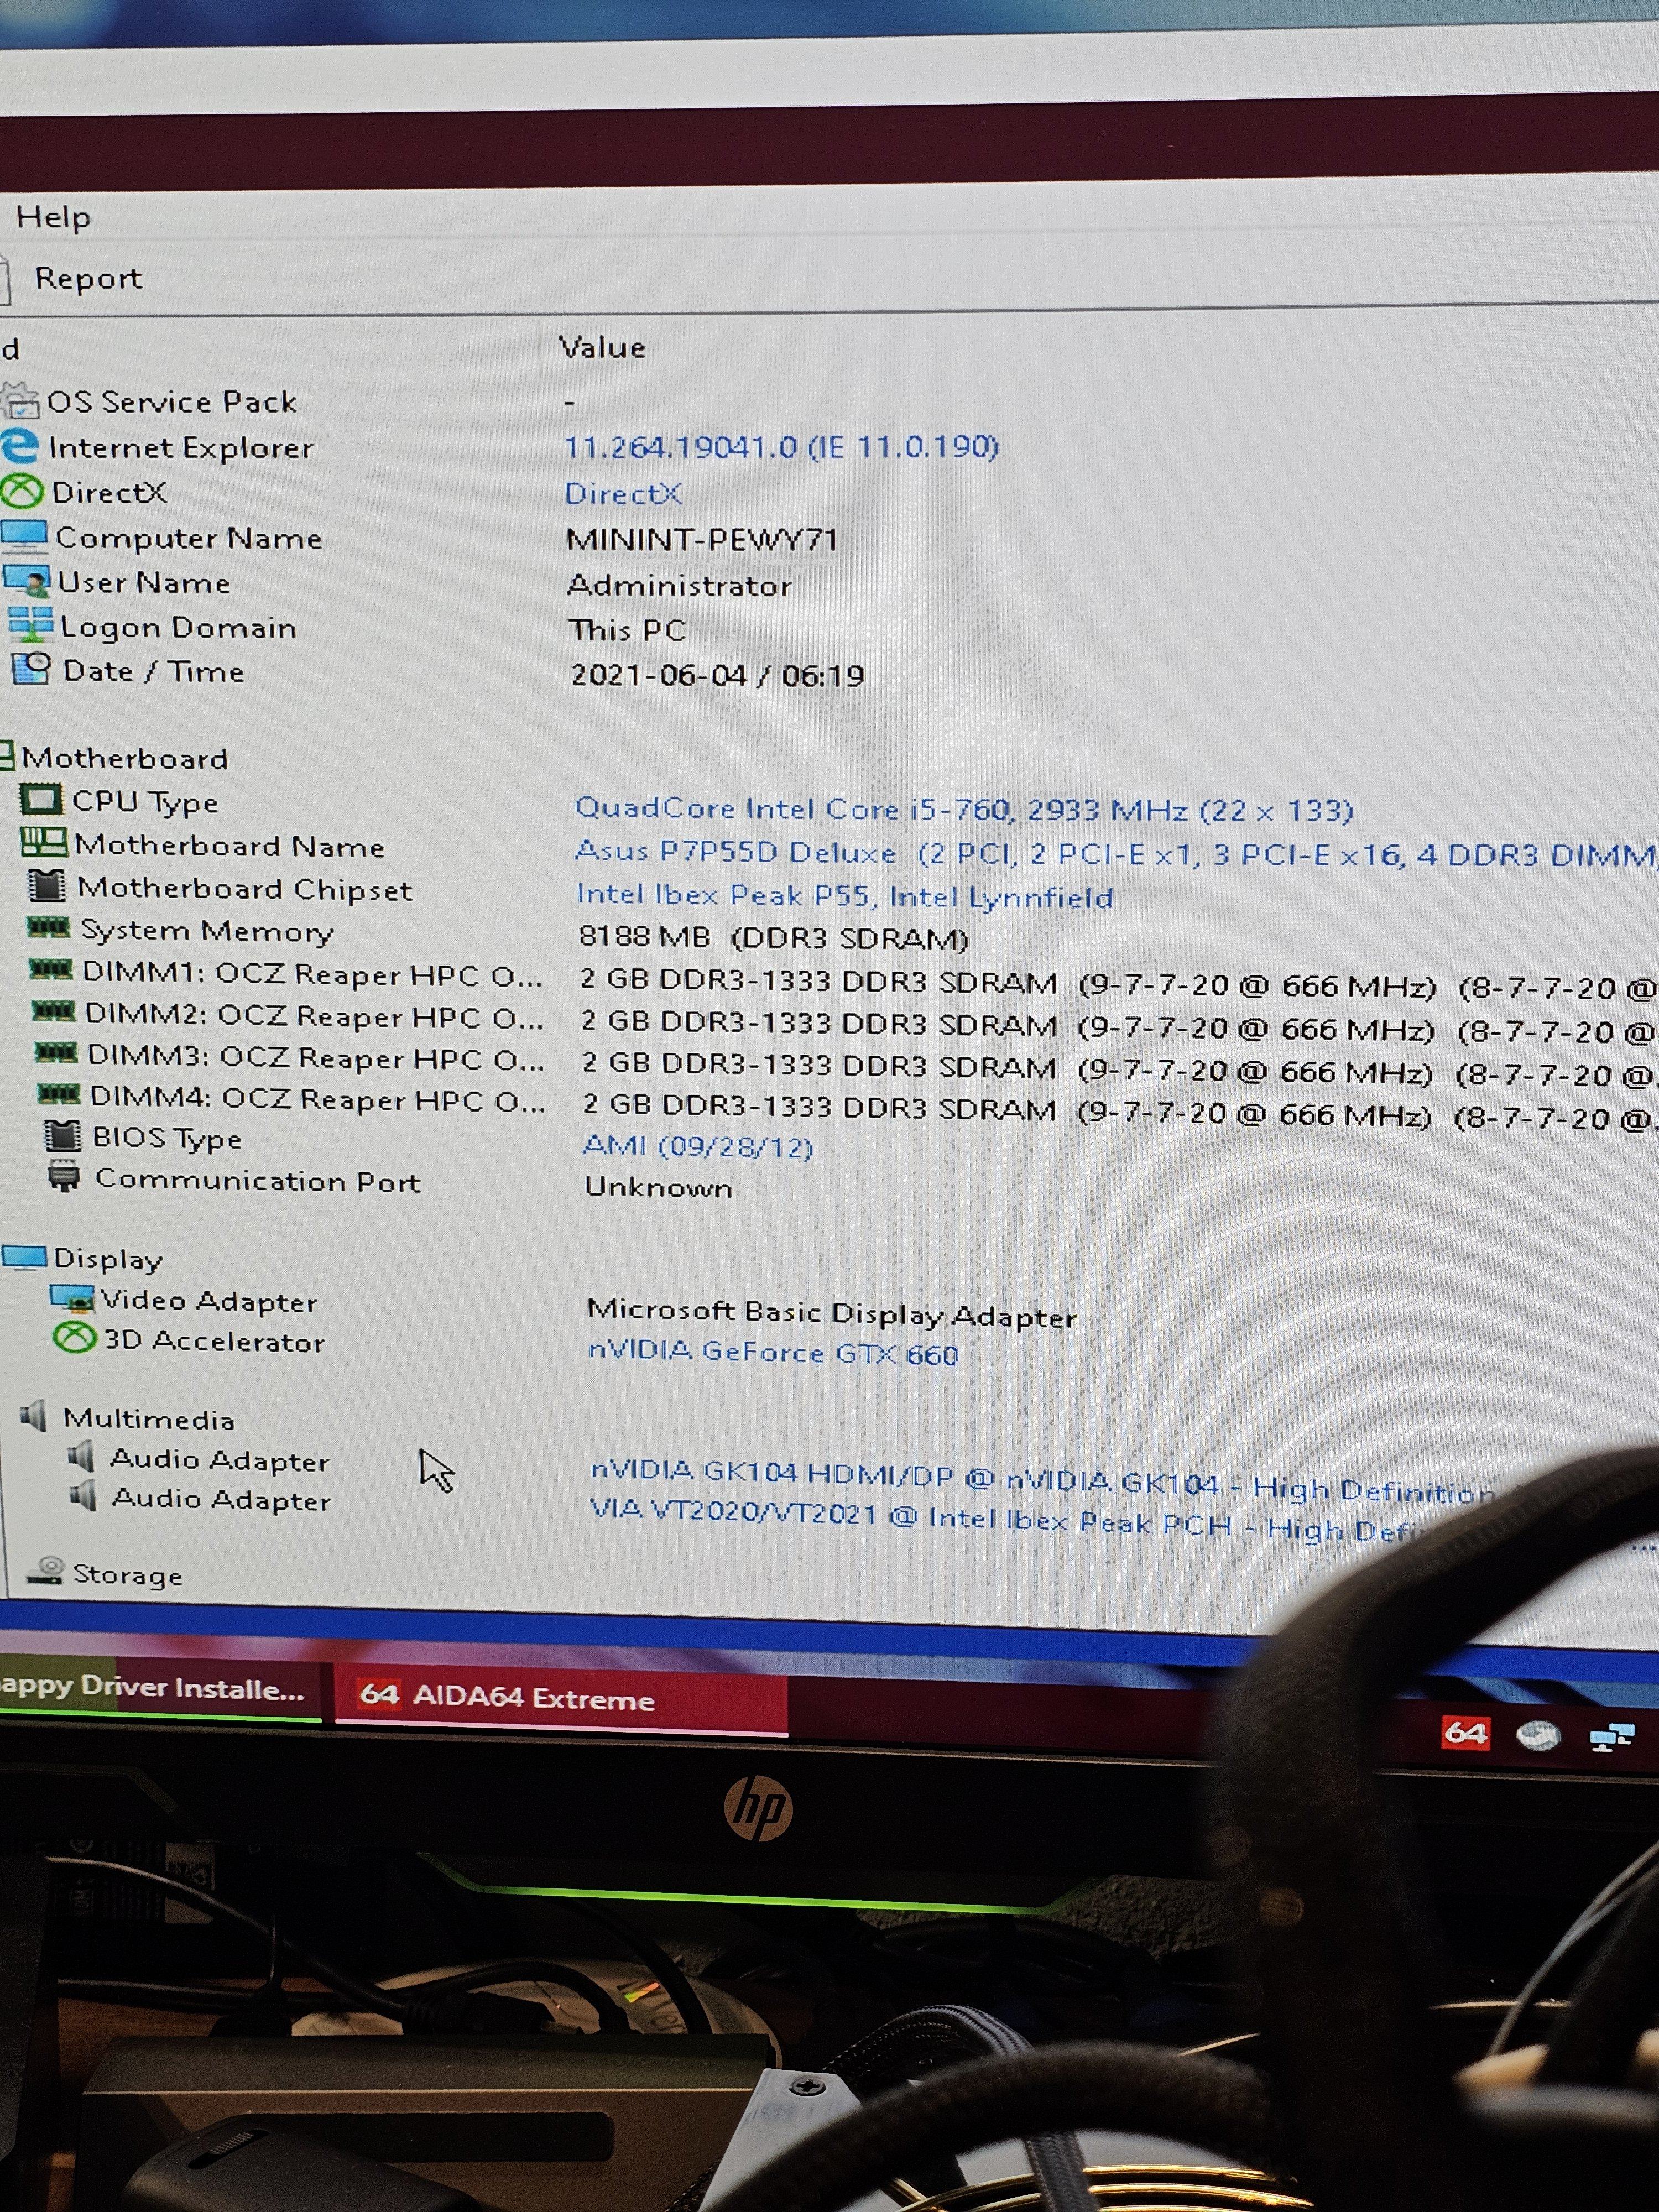This screenshot has height=2212, width=1659.
Task: Click the Value column header
Action: point(602,347)
